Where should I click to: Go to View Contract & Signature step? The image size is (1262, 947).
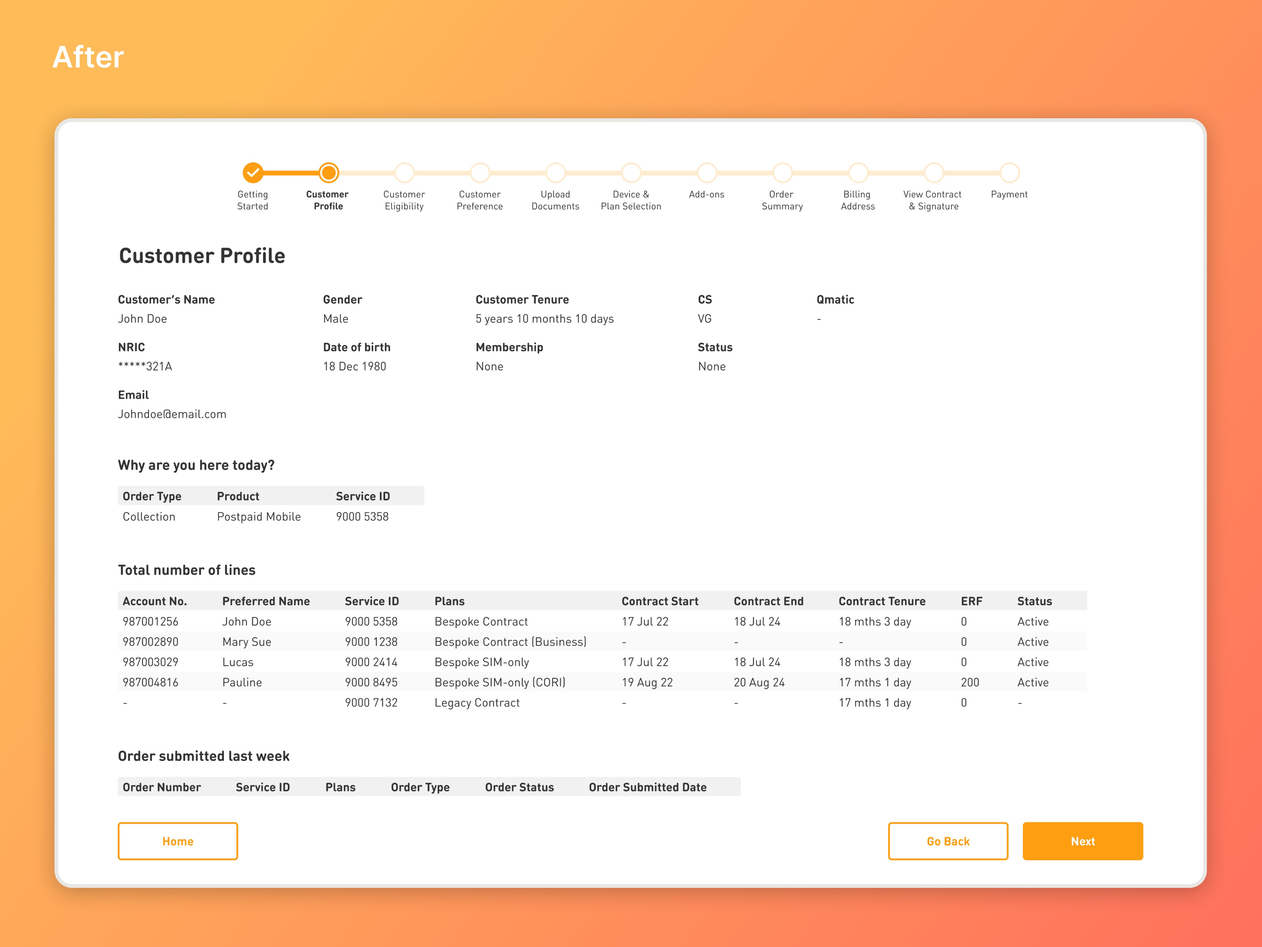pos(933,172)
